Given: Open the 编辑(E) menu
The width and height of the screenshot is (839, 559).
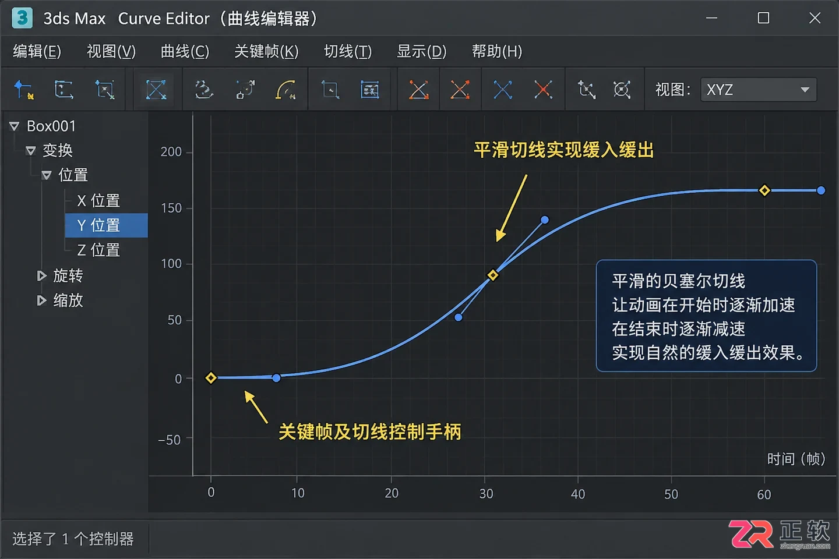Looking at the screenshot, I should point(37,51).
